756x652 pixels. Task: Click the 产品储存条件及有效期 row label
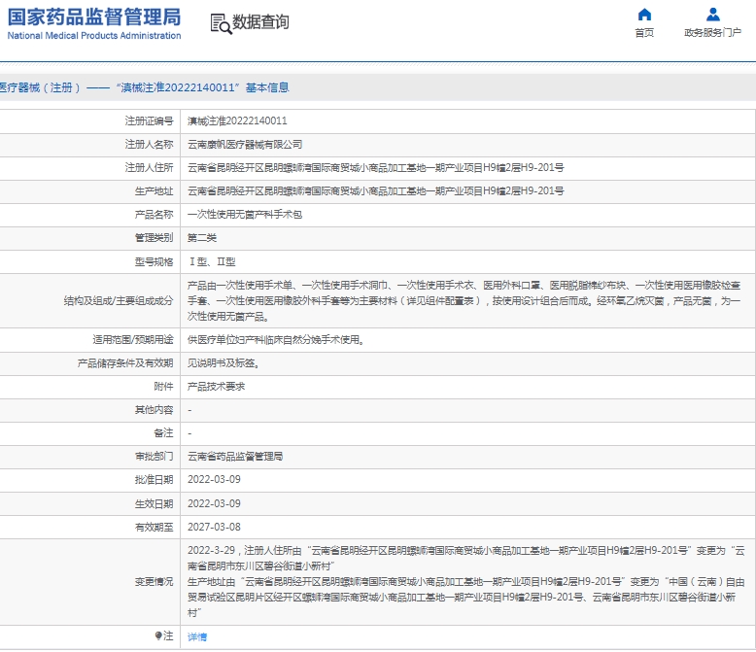point(125,363)
